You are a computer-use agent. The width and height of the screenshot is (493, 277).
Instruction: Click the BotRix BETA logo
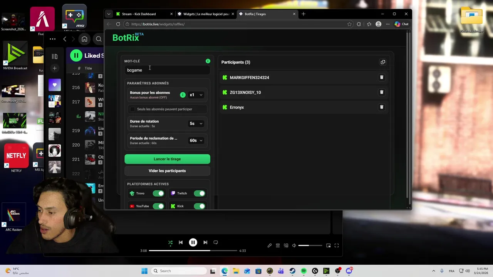coord(128,37)
